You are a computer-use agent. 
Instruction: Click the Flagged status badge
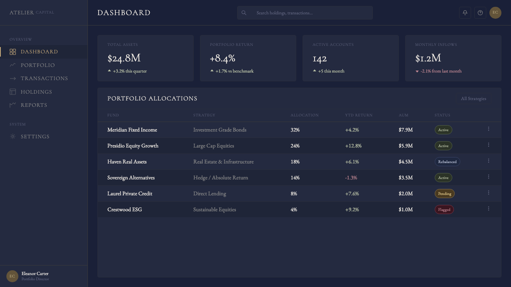pos(444,210)
